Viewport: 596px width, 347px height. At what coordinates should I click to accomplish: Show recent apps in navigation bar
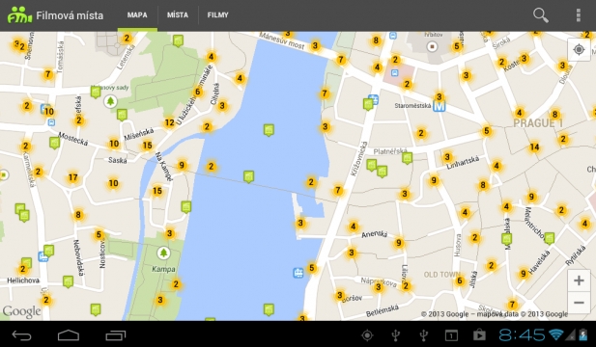[x=116, y=335]
